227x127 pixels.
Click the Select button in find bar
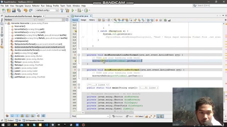(139, 116)
